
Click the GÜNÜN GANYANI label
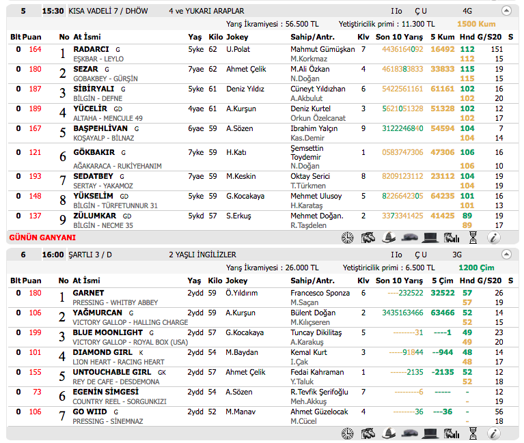tap(42, 238)
